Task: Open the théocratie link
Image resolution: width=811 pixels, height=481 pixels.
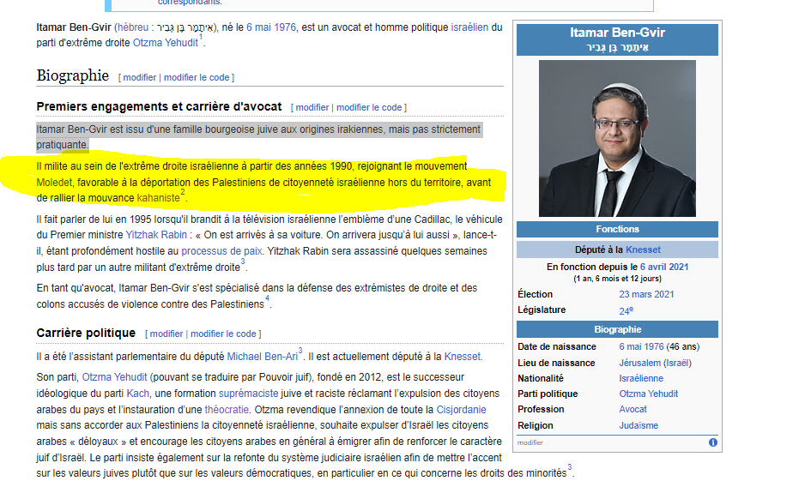Action: (x=227, y=410)
